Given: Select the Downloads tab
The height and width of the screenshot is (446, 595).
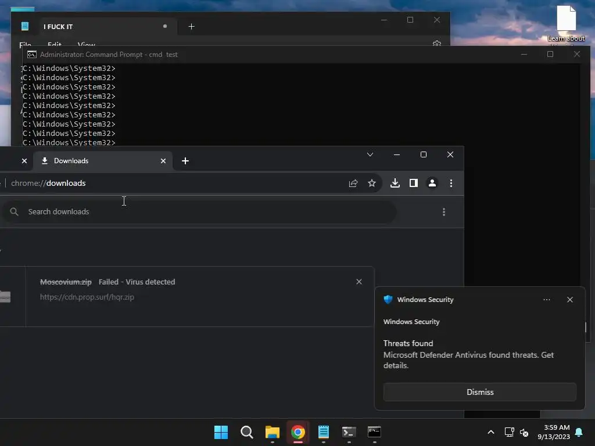Looking at the screenshot, I should click(x=103, y=161).
